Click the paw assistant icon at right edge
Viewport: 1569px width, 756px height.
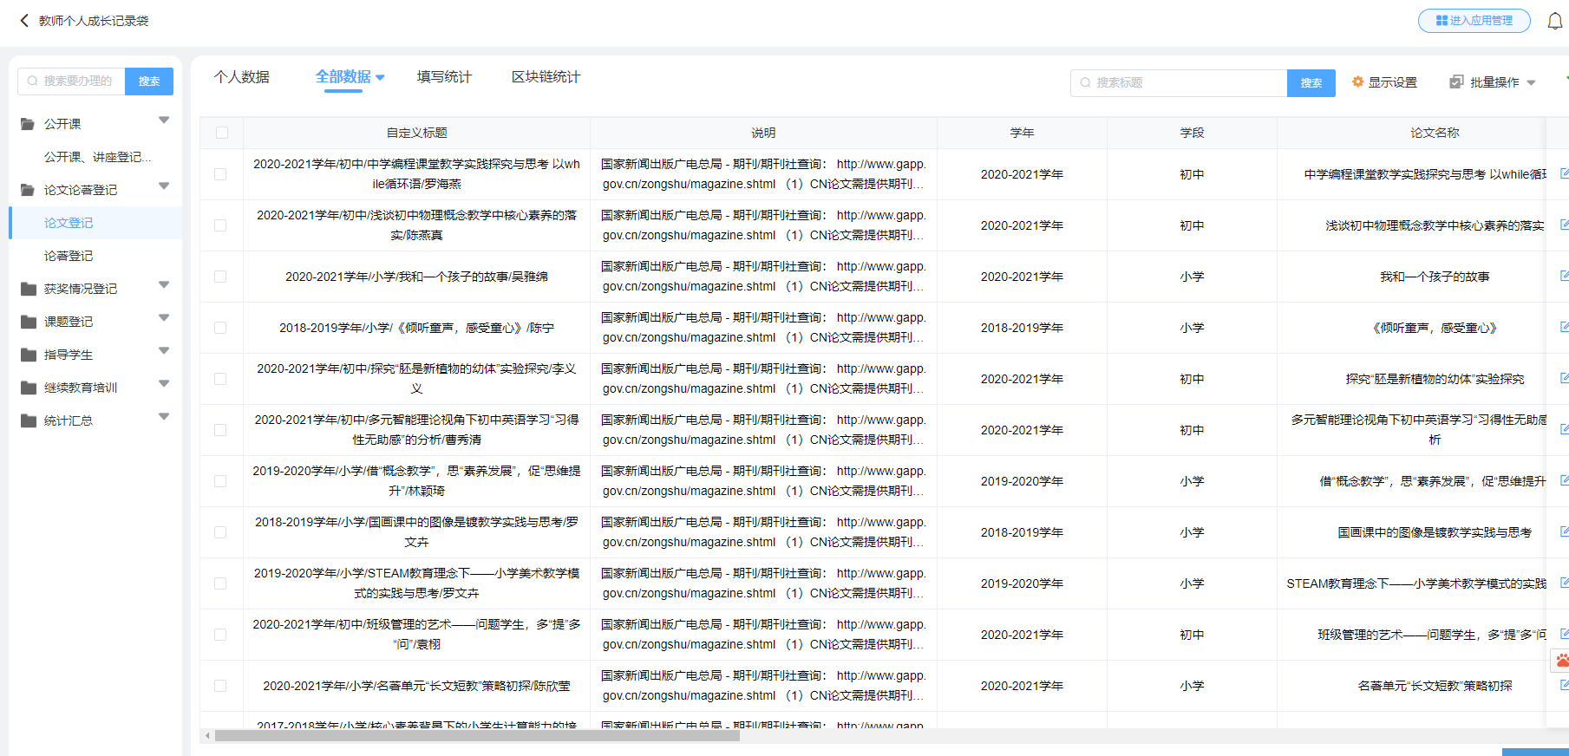click(1561, 661)
